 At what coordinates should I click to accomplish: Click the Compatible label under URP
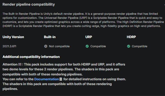coord(98,46)
